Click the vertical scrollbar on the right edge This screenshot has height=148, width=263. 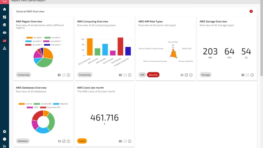(x=261, y=38)
